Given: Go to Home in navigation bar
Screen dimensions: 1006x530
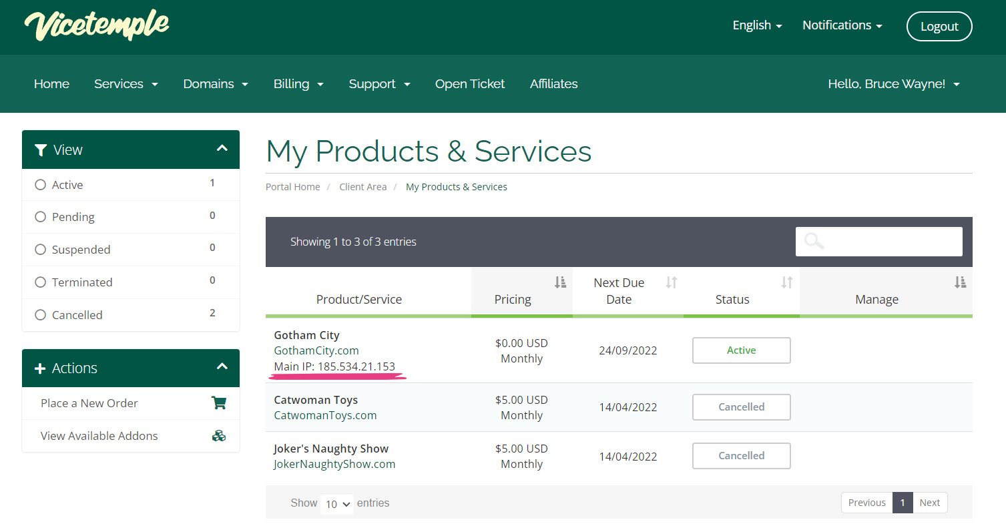Looking at the screenshot, I should (x=51, y=84).
